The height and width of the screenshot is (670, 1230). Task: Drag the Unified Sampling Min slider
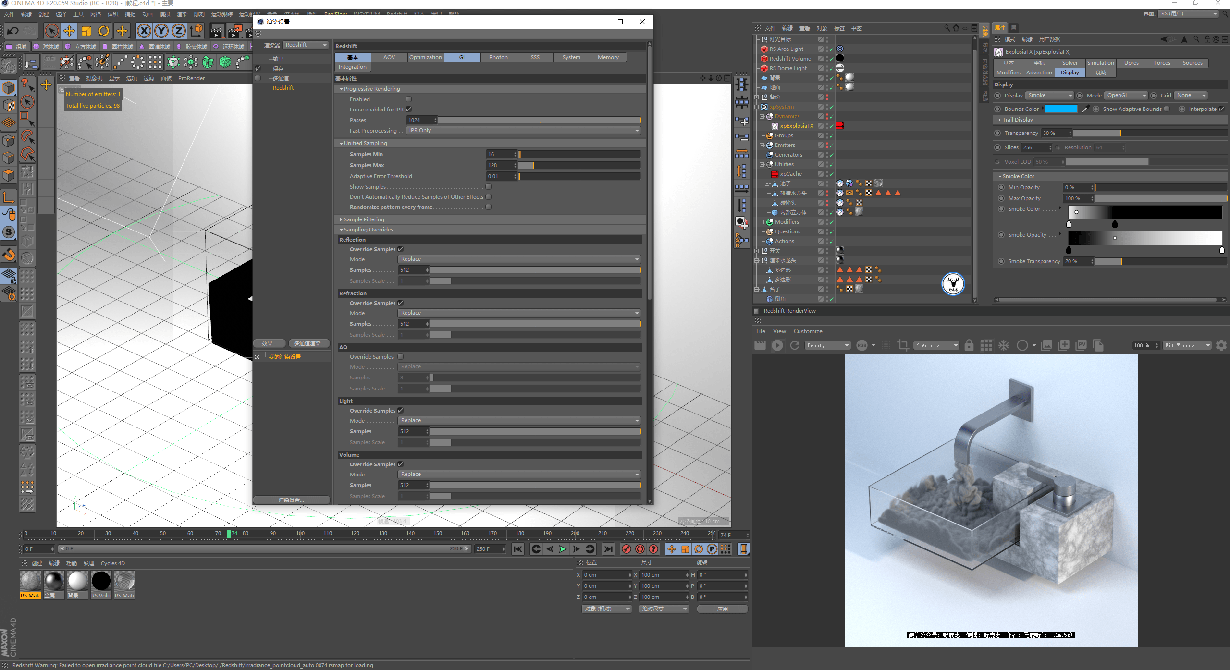click(x=519, y=154)
